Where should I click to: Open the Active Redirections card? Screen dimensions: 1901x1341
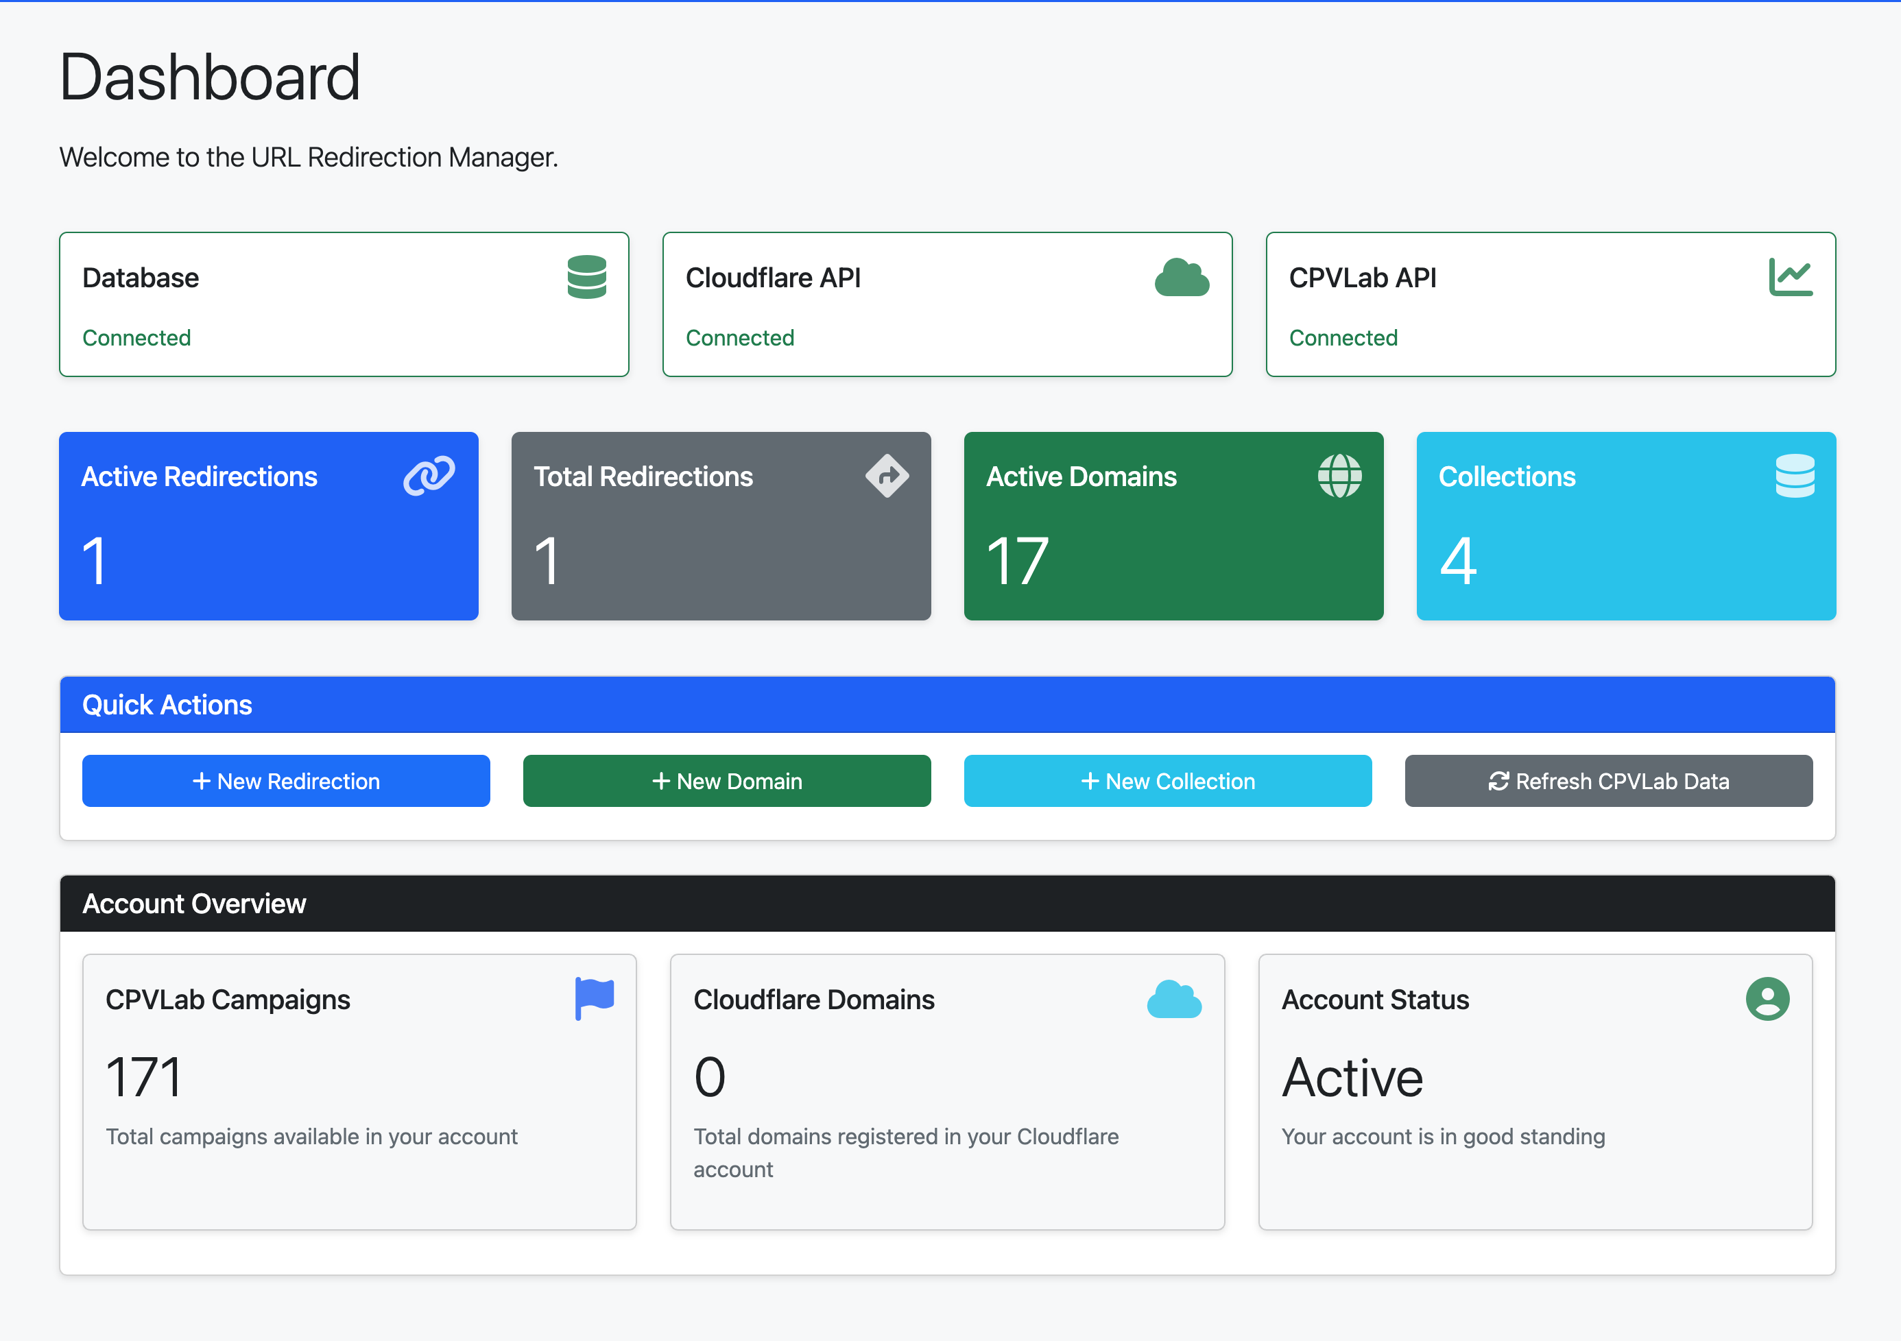pyautogui.click(x=268, y=526)
